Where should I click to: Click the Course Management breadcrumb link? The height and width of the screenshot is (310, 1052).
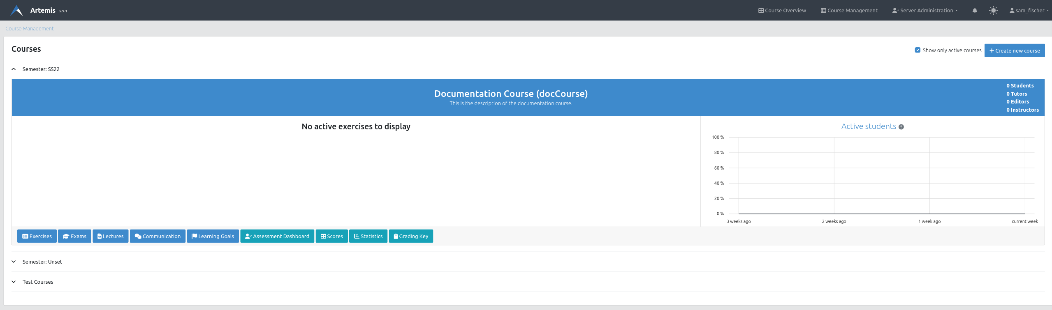coord(30,28)
